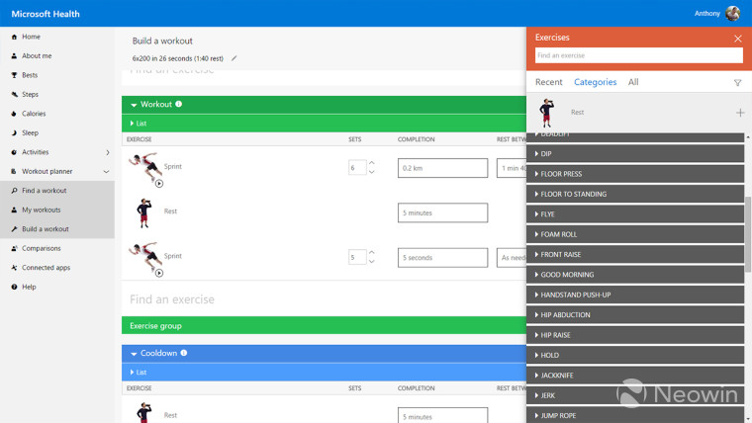Click first Sprint sets field

[357, 168]
